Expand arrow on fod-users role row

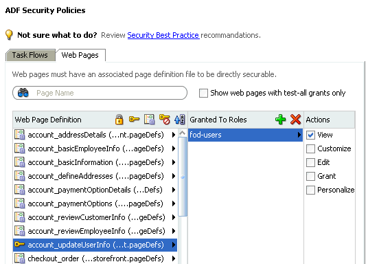coord(299,135)
